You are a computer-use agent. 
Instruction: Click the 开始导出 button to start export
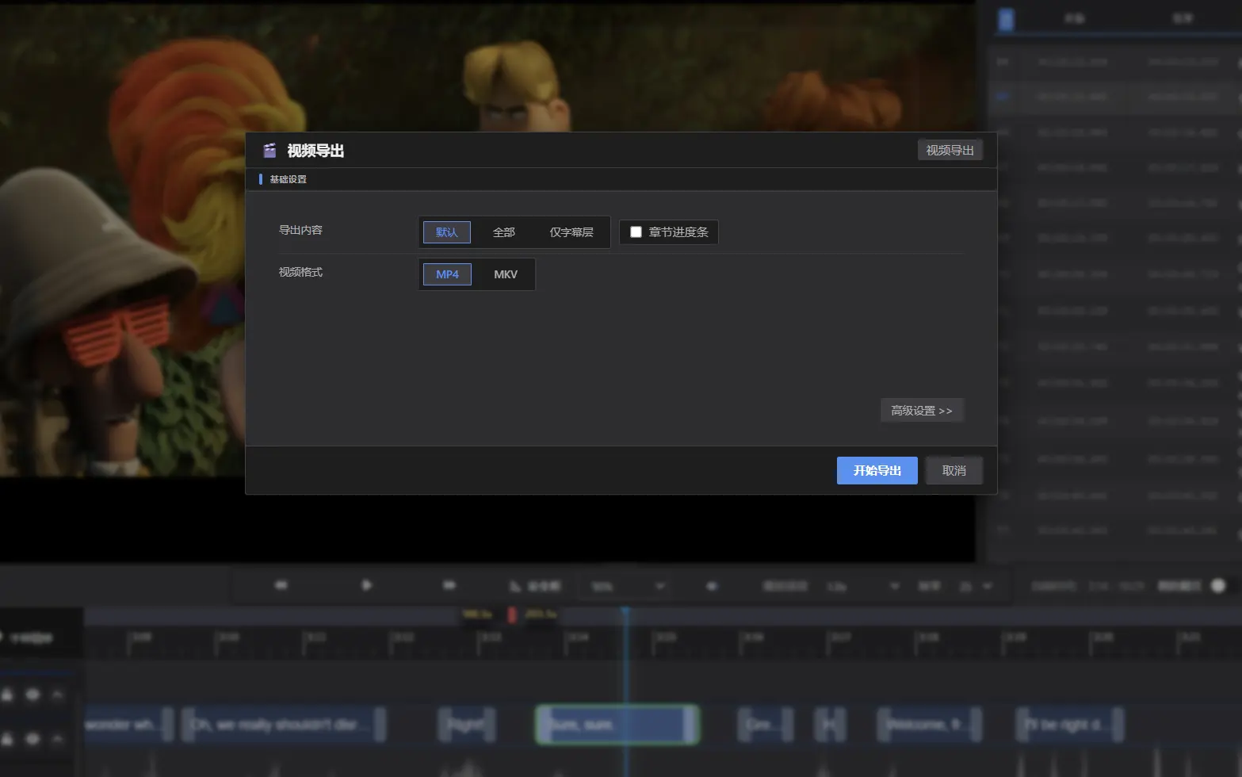(x=877, y=470)
